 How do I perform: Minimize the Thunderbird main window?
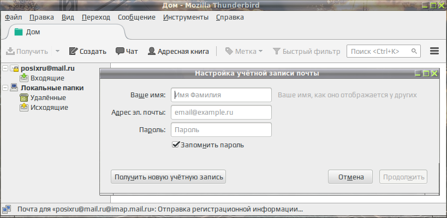click(x=425, y=5)
